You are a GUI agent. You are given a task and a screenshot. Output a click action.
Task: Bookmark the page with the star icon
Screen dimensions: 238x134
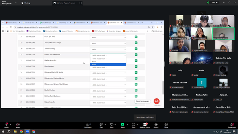coord(152,27)
